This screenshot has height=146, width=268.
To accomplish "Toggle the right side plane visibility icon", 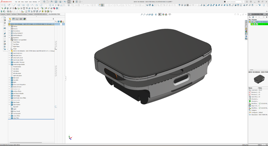I will coord(56,75).
